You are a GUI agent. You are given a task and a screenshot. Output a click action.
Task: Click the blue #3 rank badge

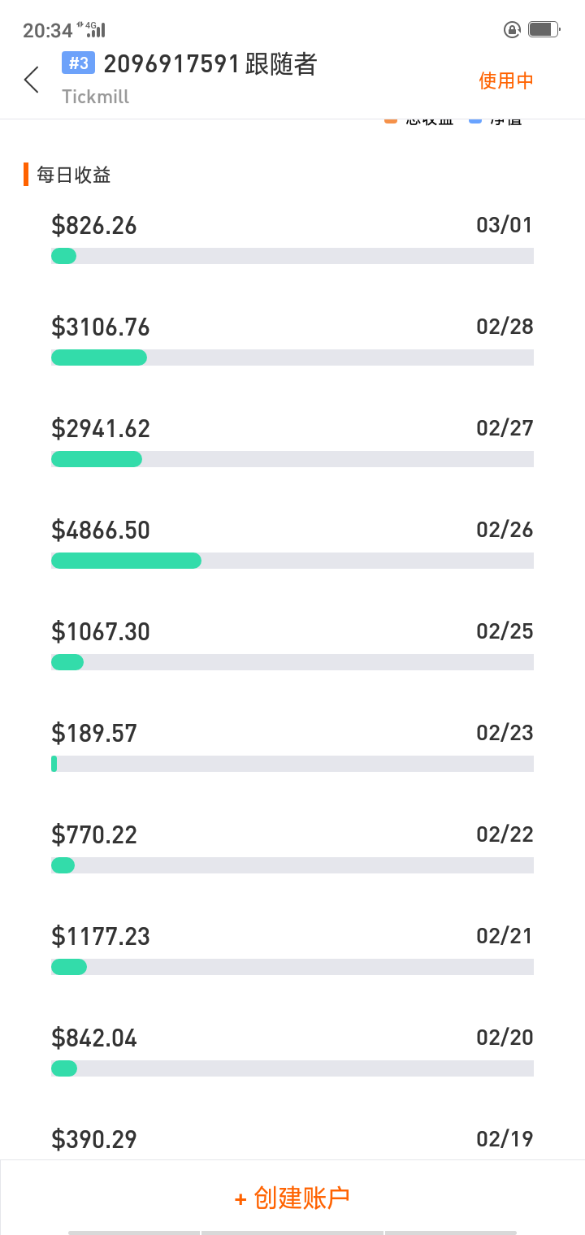tap(79, 63)
